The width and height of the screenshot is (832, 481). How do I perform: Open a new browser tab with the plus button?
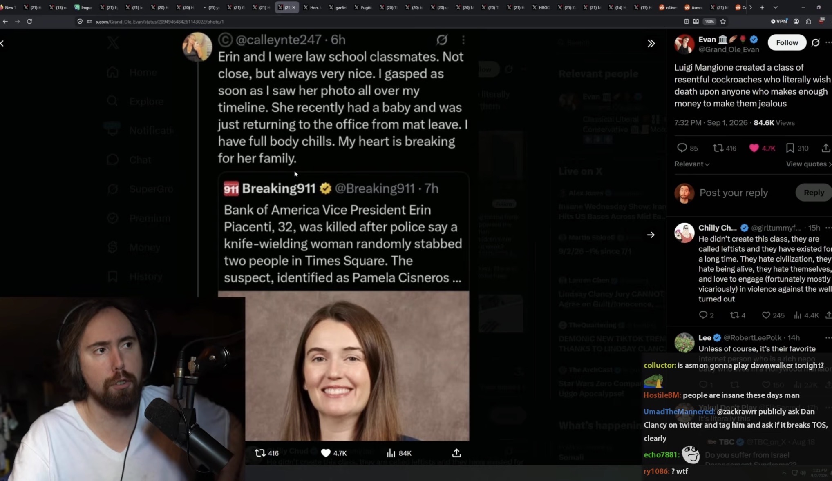pyautogui.click(x=762, y=7)
